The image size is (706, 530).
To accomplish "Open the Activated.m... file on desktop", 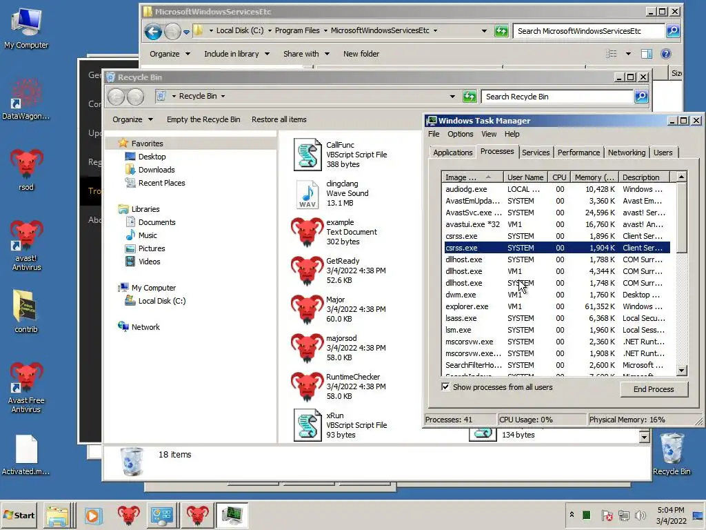I will (x=26, y=455).
